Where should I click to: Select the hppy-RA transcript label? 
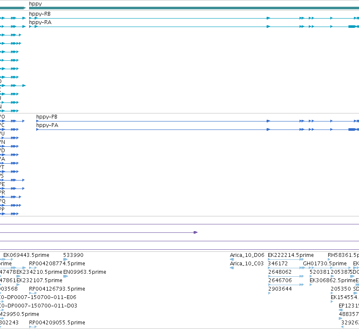coord(40,22)
